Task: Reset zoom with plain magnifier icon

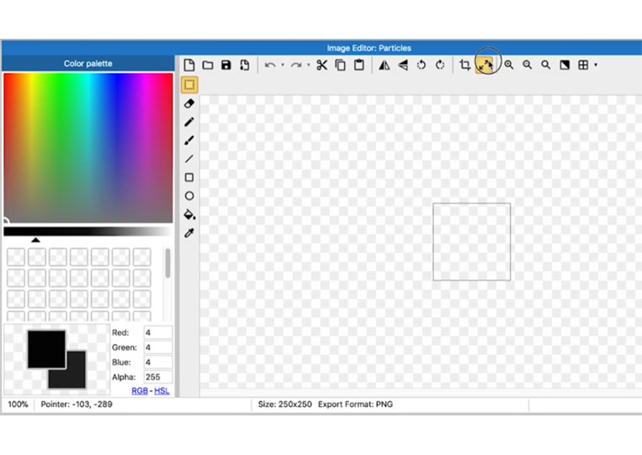Action: pyautogui.click(x=546, y=65)
